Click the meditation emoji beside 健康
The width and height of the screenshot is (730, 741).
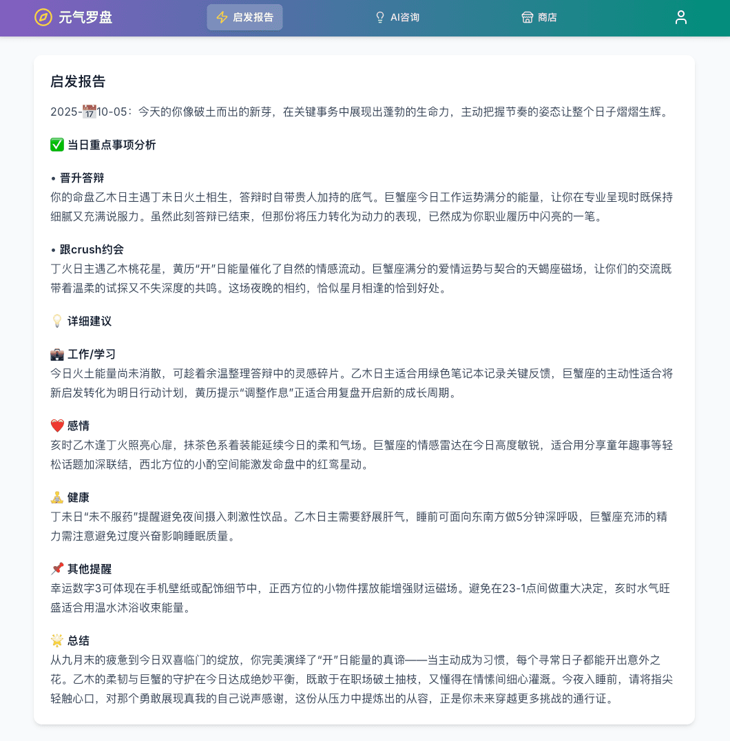point(58,497)
